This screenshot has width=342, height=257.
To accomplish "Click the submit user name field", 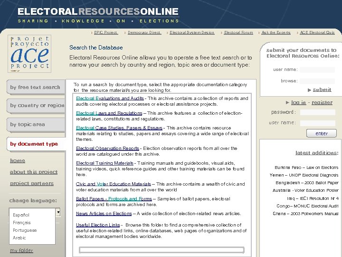I will 317,69.
